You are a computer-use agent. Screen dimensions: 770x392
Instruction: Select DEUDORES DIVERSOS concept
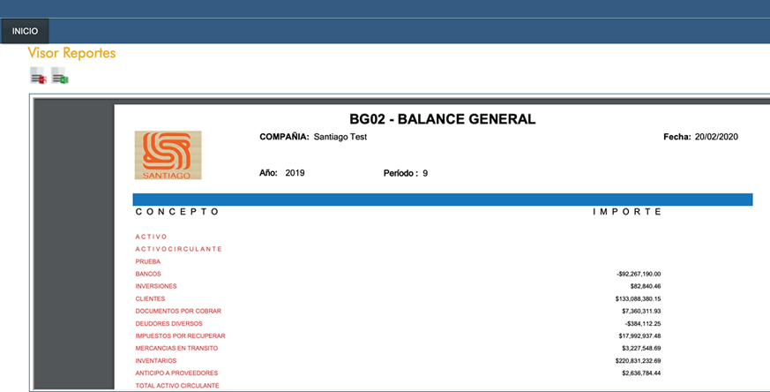(x=169, y=324)
